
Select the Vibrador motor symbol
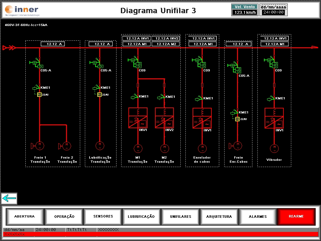coord(274,147)
